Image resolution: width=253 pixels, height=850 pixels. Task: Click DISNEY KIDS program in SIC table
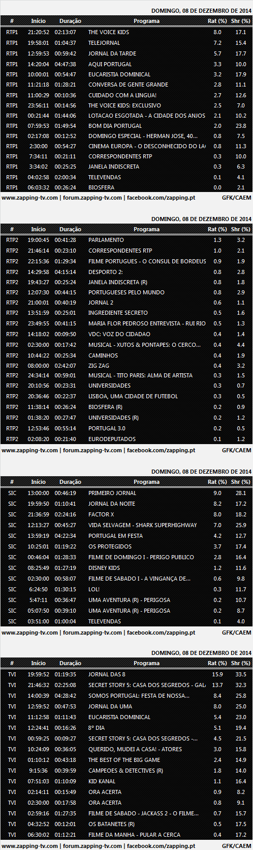pyautogui.click(x=104, y=568)
